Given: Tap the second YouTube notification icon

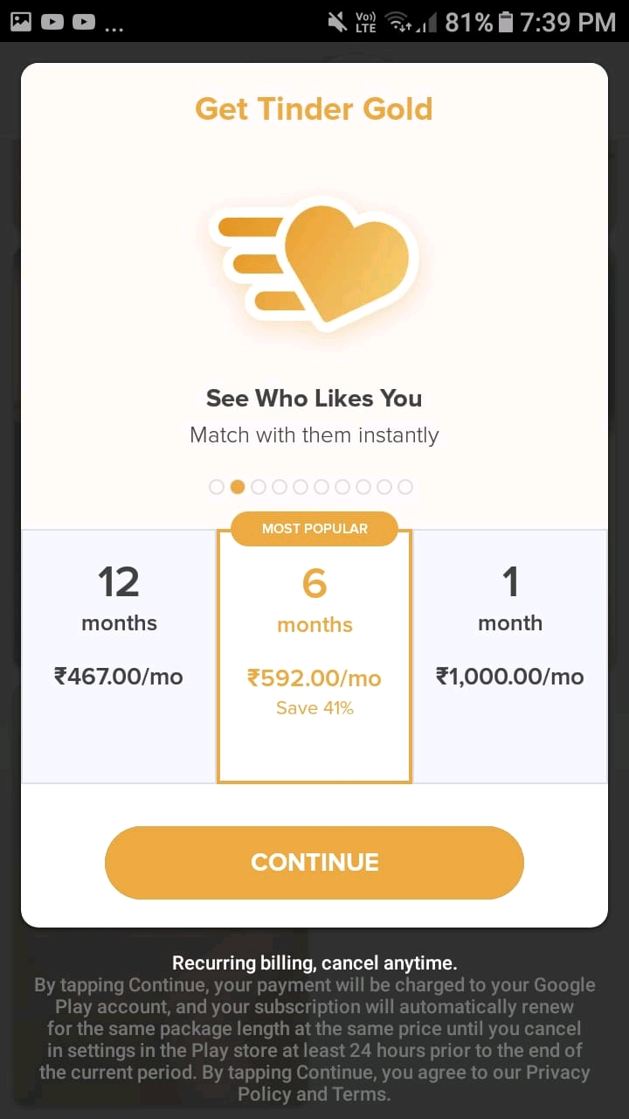Looking at the screenshot, I should (84, 22).
